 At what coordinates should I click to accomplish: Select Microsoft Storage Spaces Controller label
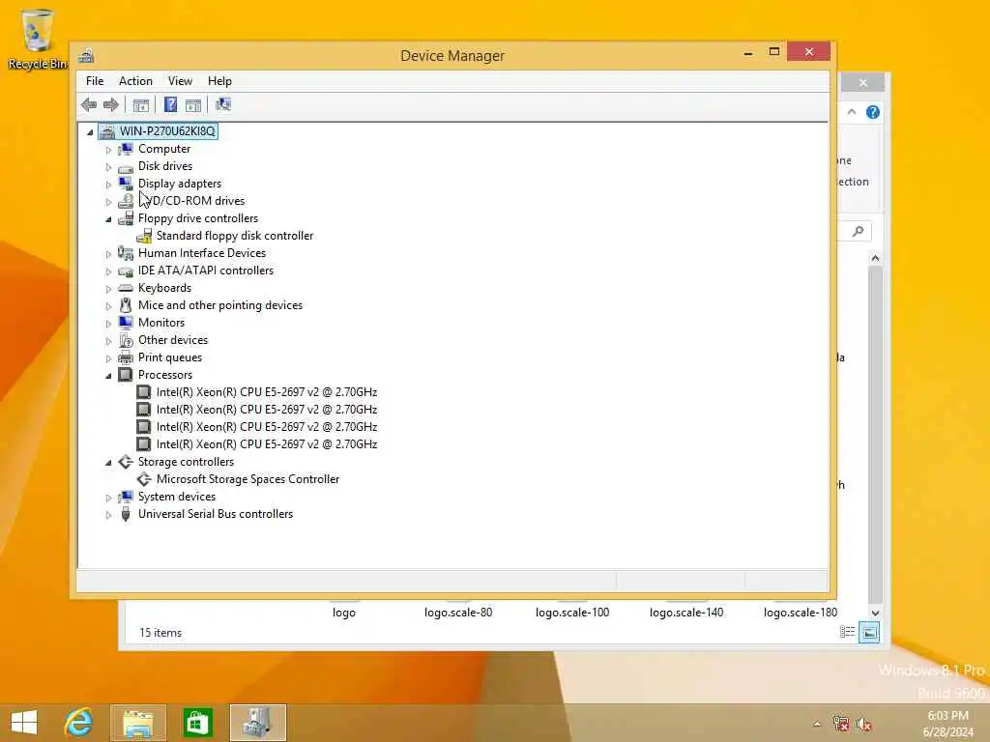pyautogui.click(x=247, y=479)
